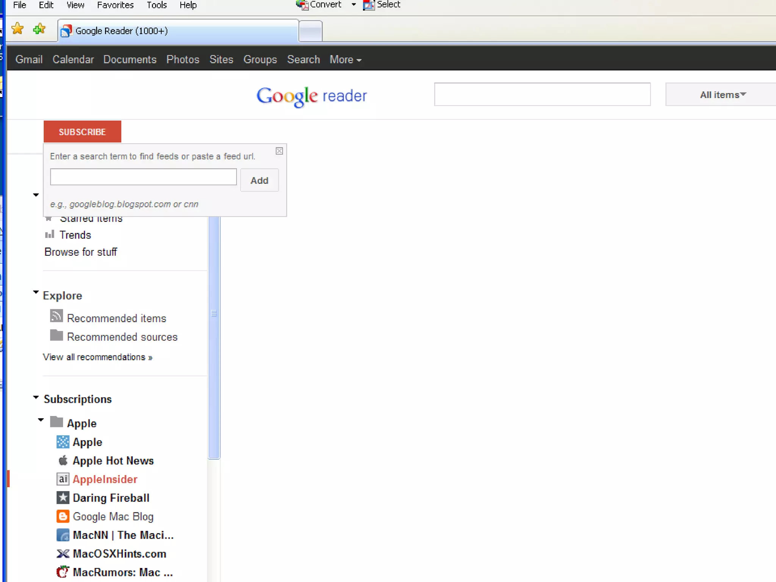Collapse the Subscriptions section
The image size is (776, 582).
pos(36,397)
